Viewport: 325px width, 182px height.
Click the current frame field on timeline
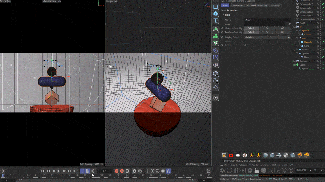(x=105, y=171)
